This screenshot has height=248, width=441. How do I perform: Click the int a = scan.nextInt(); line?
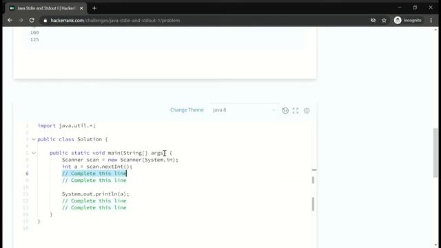pos(97,167)
